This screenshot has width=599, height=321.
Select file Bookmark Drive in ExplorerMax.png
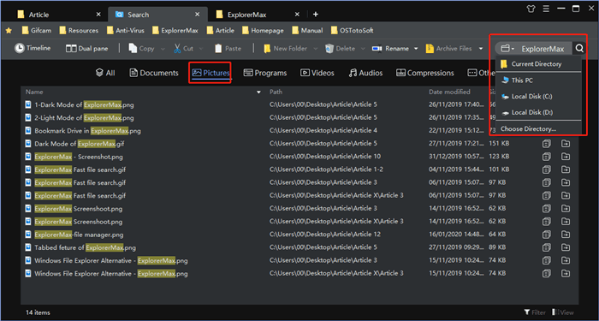(87, 131)
